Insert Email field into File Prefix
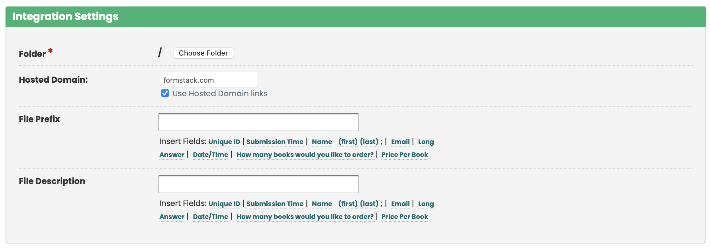The height and width of the screenshot is (248, 710). tap(400, 142)
